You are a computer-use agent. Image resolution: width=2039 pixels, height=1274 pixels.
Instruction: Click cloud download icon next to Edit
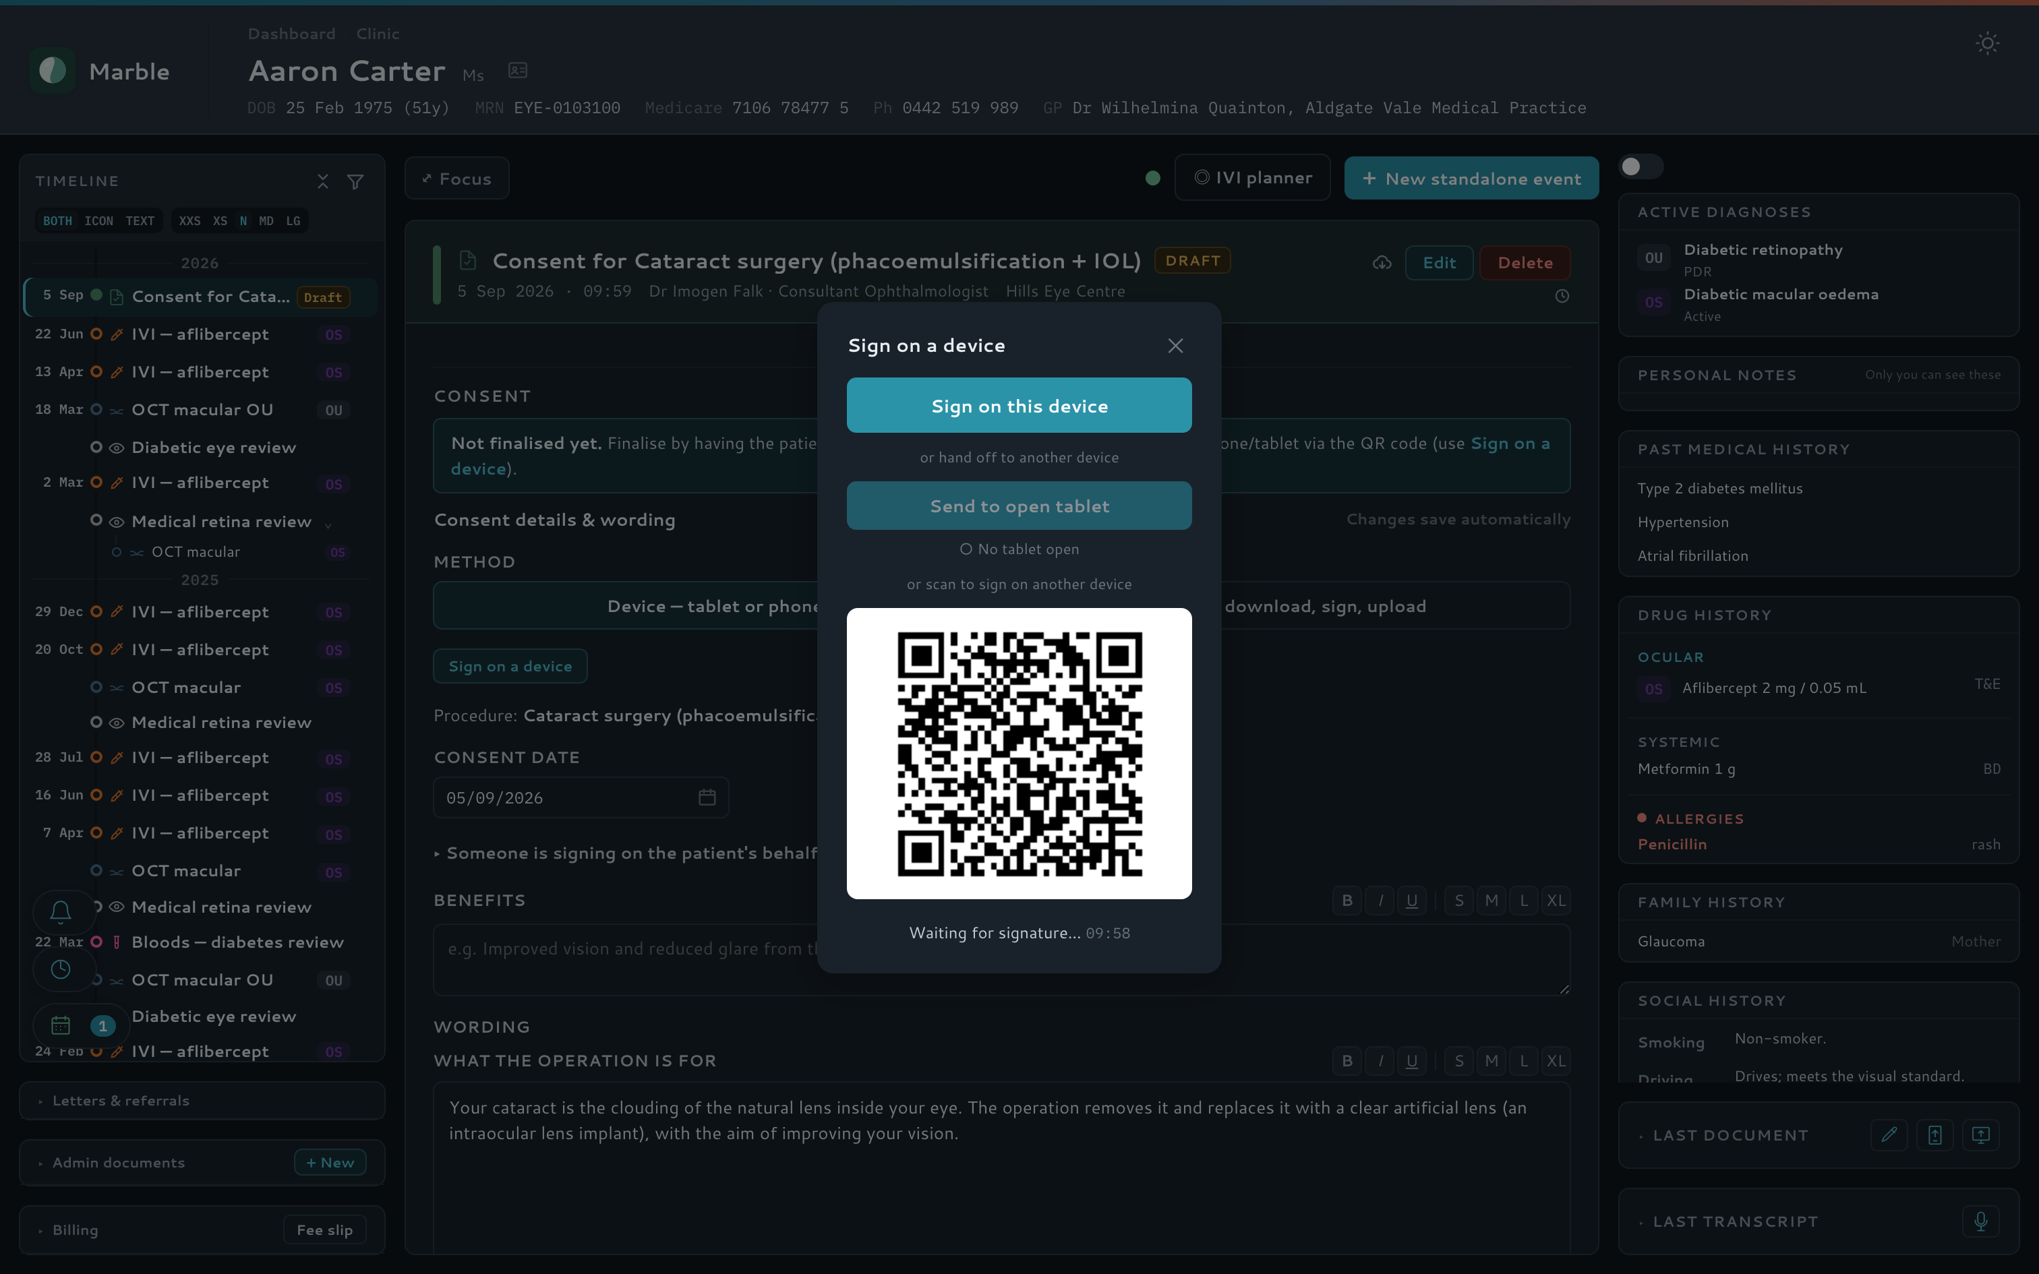coord(1382,263)
